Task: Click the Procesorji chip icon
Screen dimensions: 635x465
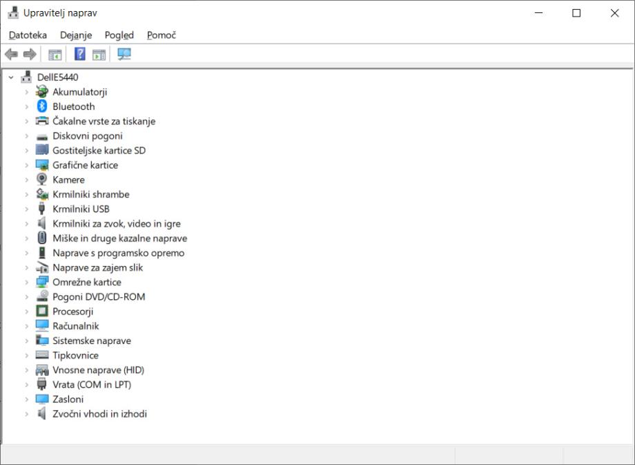Action: click(x=41, y=311)
